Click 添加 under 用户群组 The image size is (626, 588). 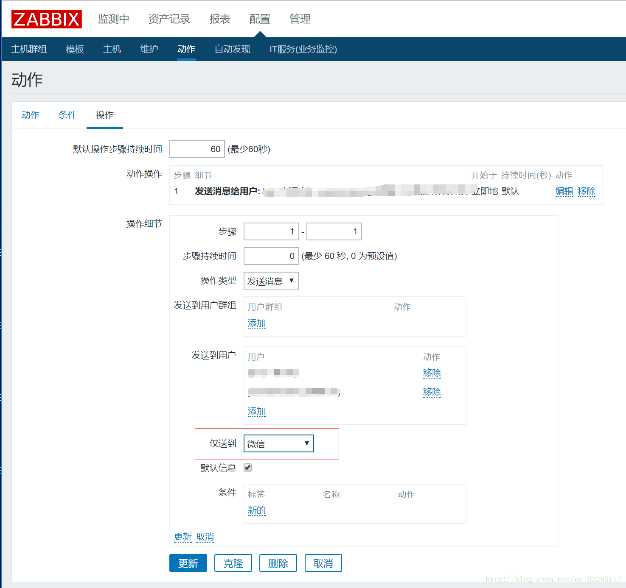point(257,323)
